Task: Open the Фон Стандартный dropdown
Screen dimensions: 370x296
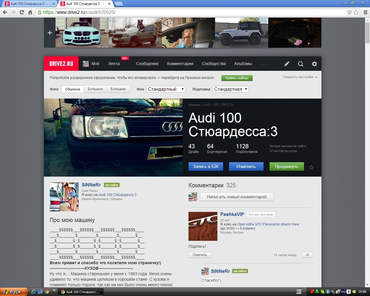Action: [166, 89]
